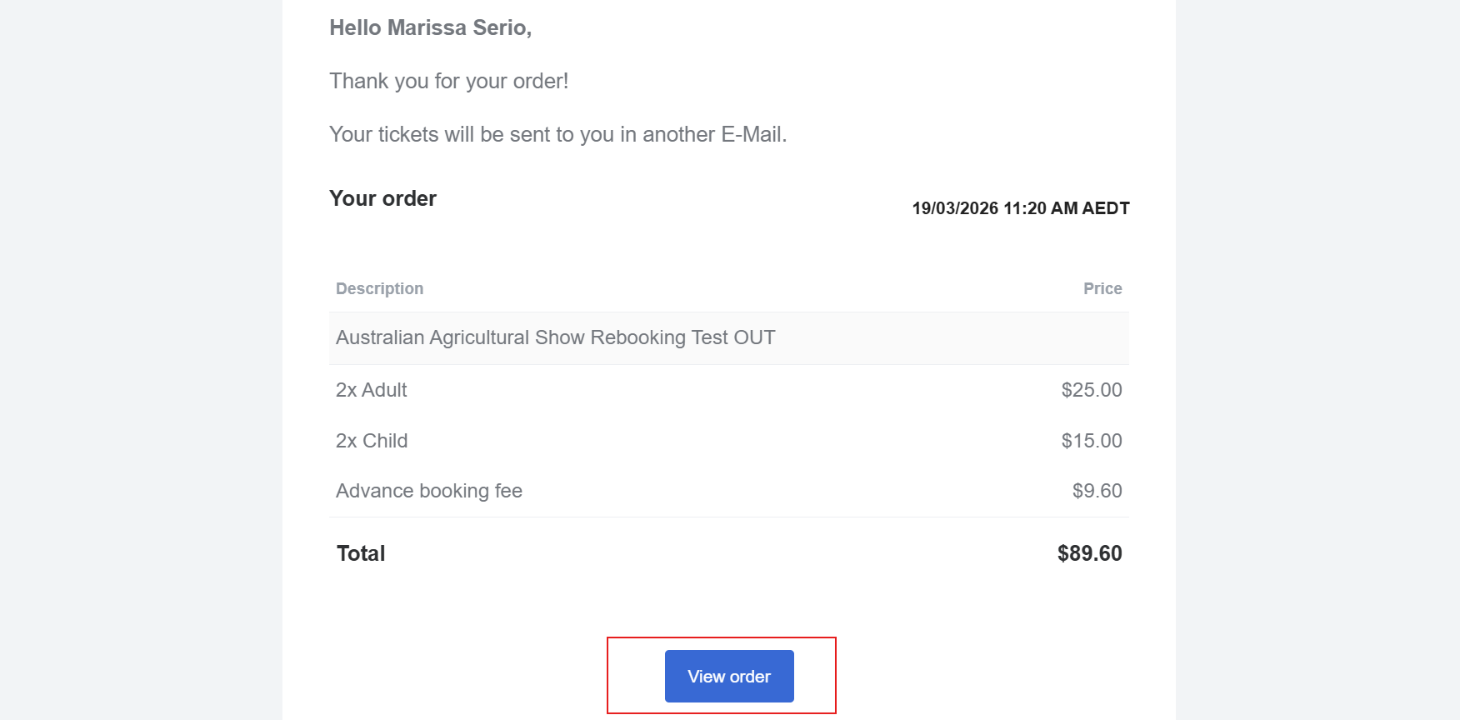Click the $9.60 booking fee amount
Screen dimensions: 1460x720
tap(1097, 491)
